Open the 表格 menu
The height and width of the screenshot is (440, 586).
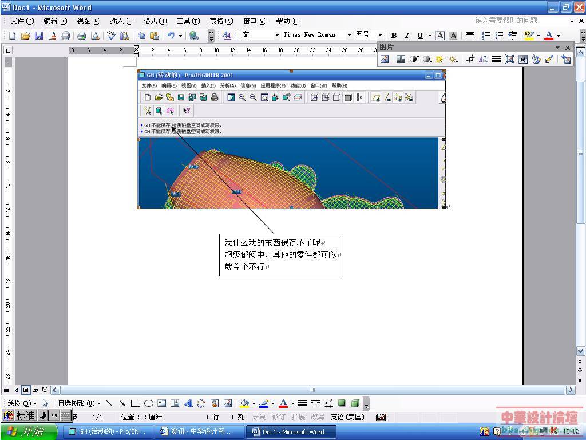pos(221,21)
